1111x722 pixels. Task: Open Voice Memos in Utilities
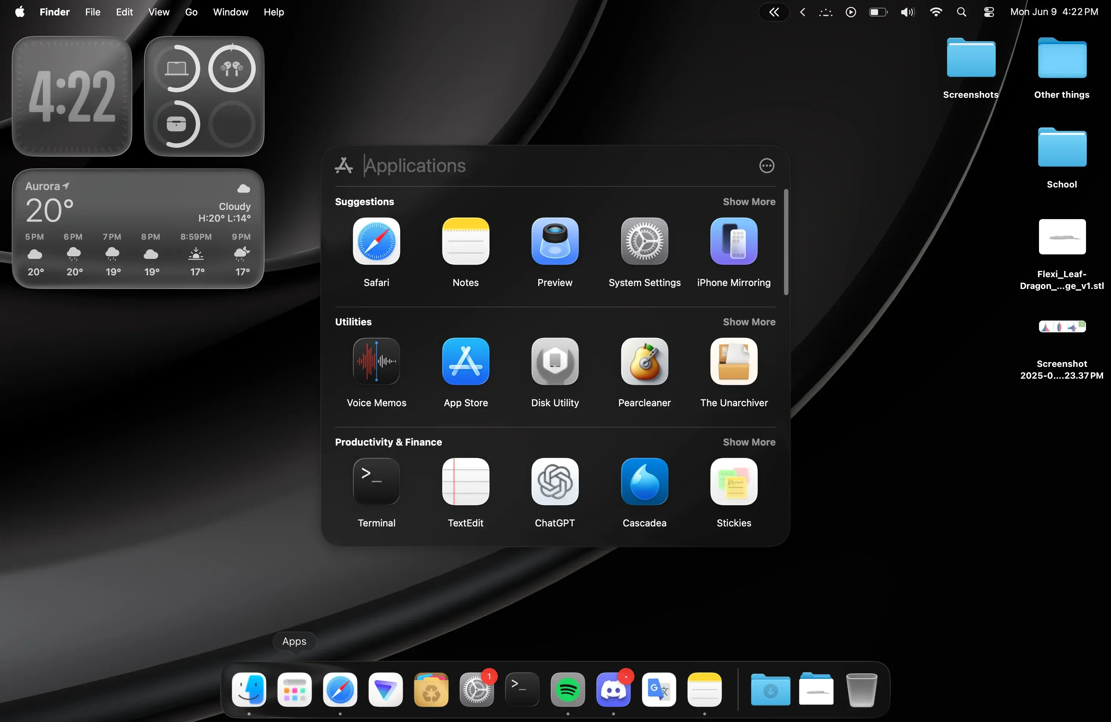click(x=376, y=361)
